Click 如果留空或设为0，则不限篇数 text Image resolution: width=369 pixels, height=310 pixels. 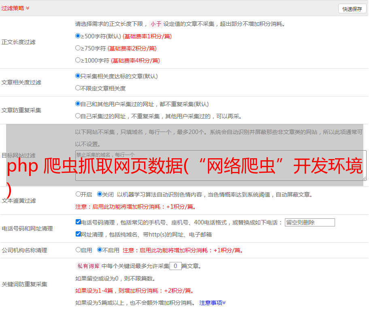(115, 279)
